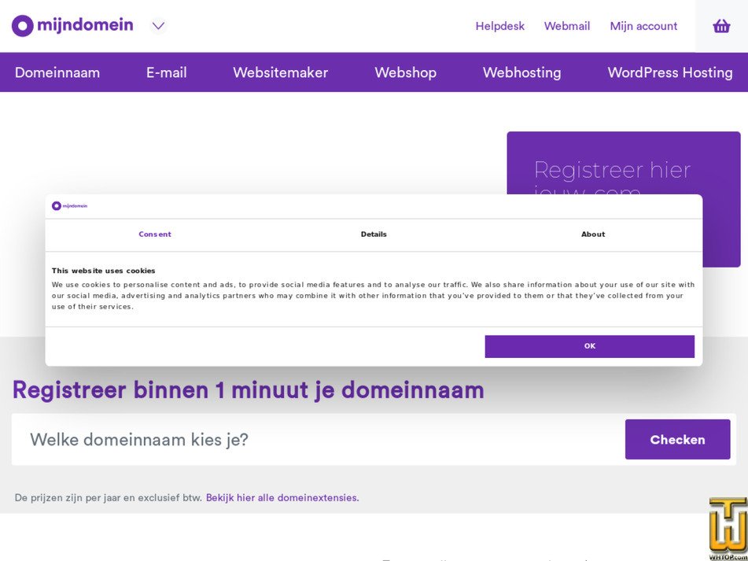Screen dimensions: 748x561
Task: Select Webhosting menu item
Action: pos(522,72)
